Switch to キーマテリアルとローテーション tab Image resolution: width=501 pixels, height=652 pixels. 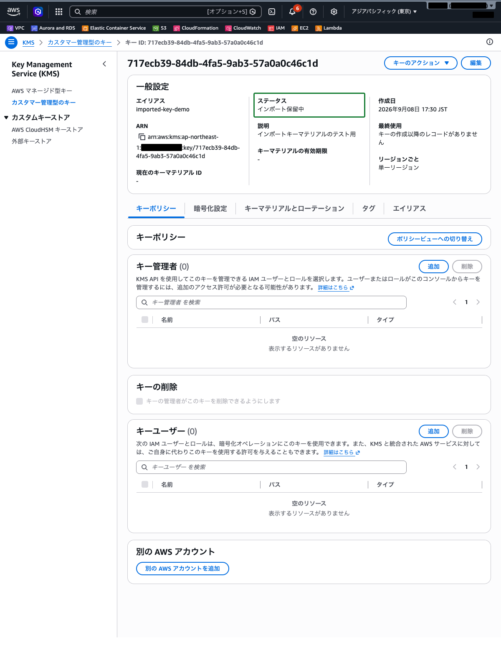point(294,209)
